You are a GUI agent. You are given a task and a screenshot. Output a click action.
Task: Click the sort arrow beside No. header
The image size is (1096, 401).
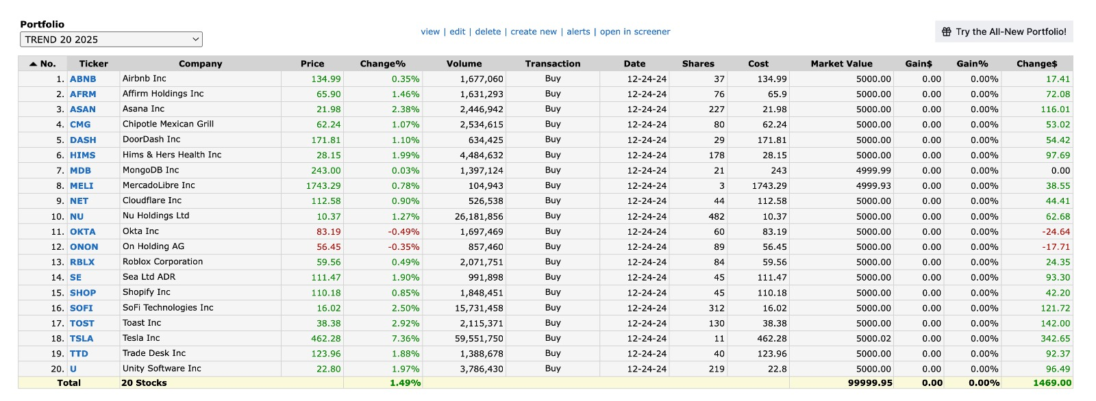click(x=33, y=64)
